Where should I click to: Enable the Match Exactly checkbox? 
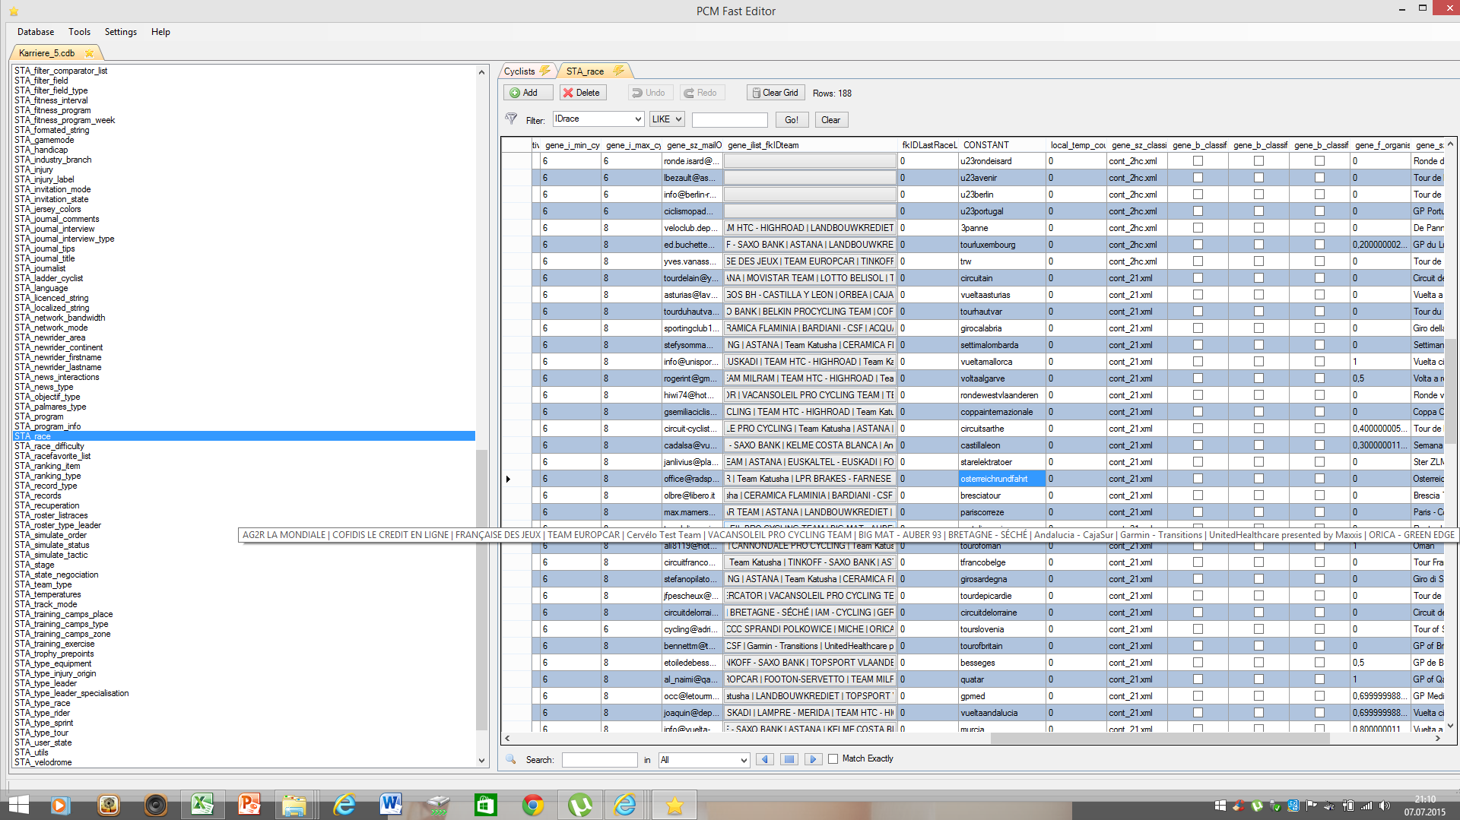(x=833, y=758)
